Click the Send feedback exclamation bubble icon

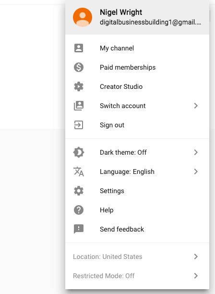79,229
